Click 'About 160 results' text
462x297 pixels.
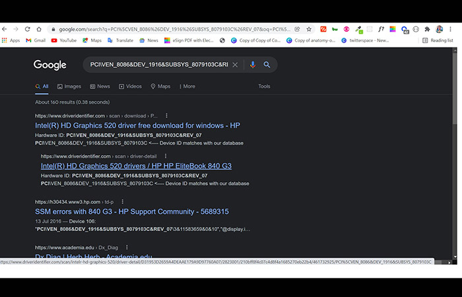coord(73,102)
